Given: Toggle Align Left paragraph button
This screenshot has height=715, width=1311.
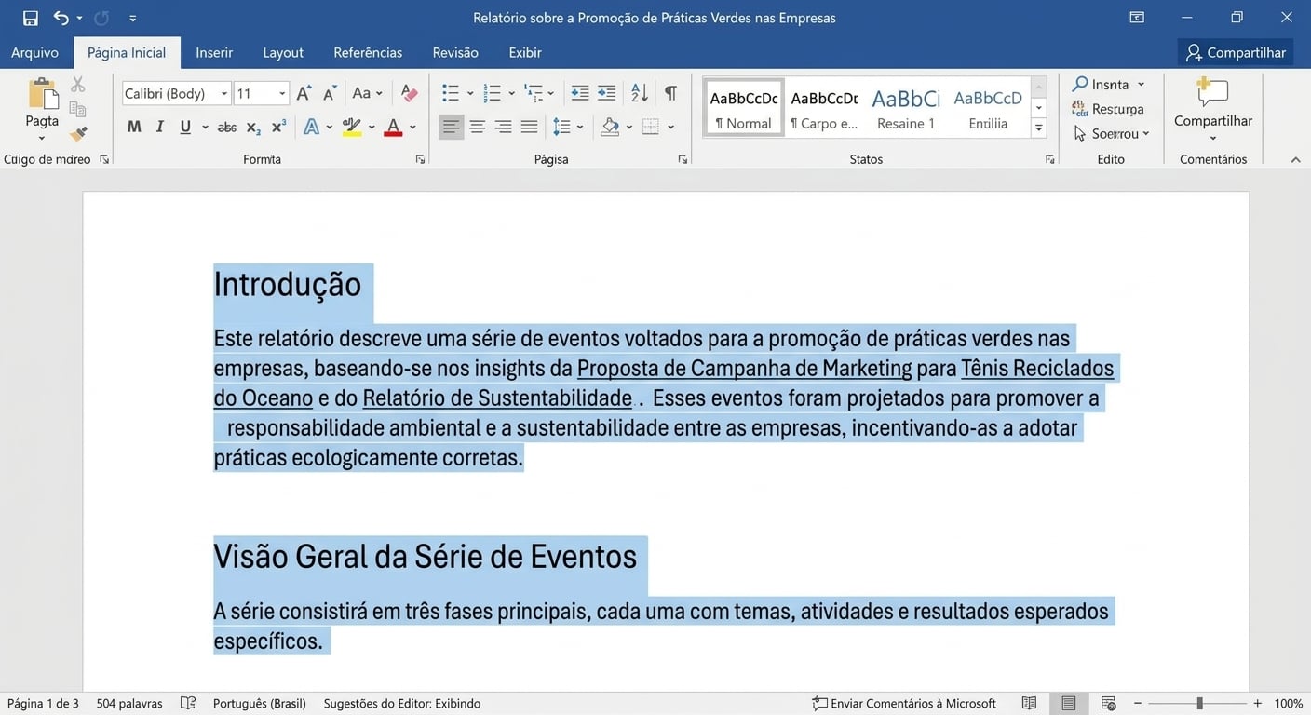Looking at the screenshot, I should coord(452,127).
